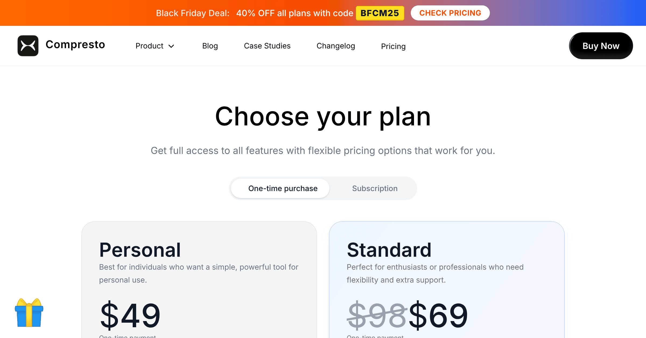This screenshot has width=646, height=338.
Task: Click the BFCM25 promo code badge
Action: [x=380, y=13]
